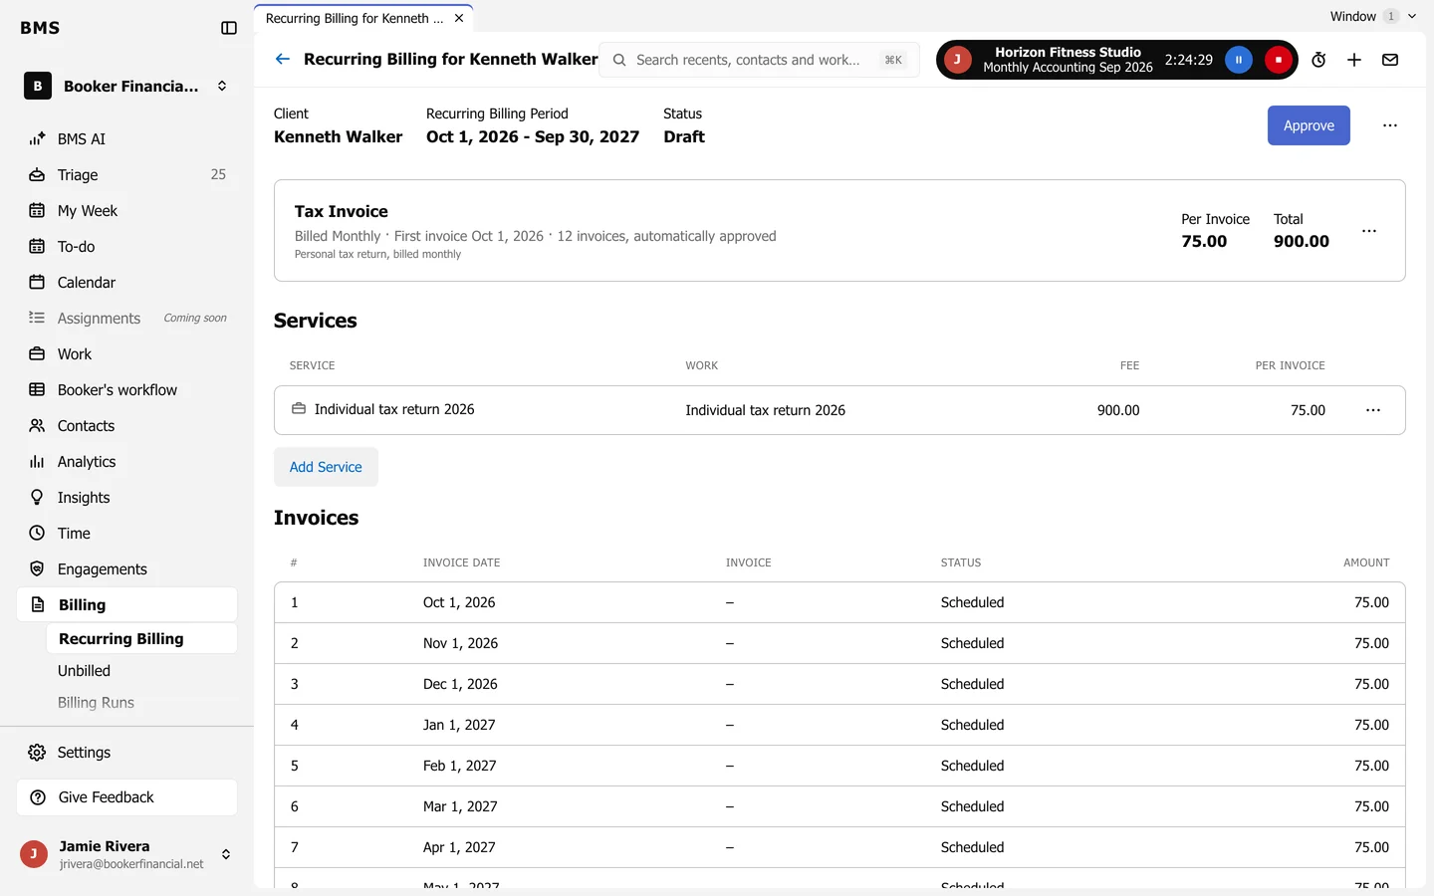Open Tax Invoice card options menu

coord(1369,231)
